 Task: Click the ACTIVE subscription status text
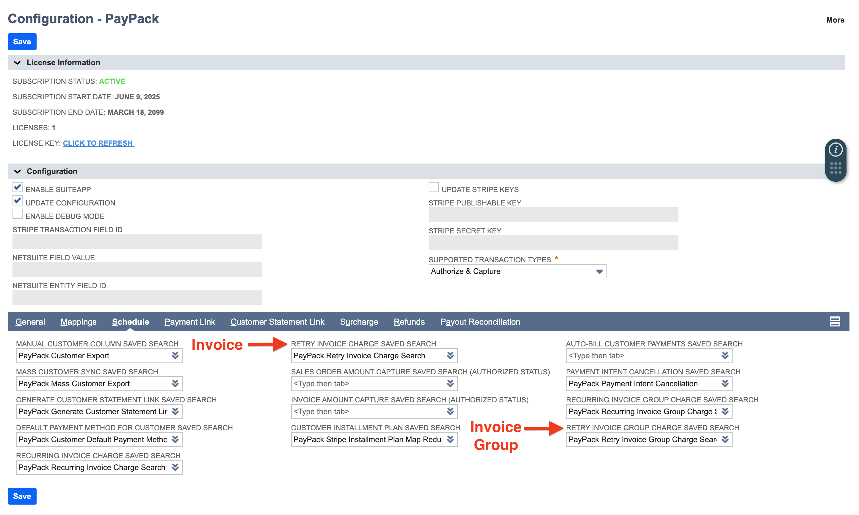(112, 81)
